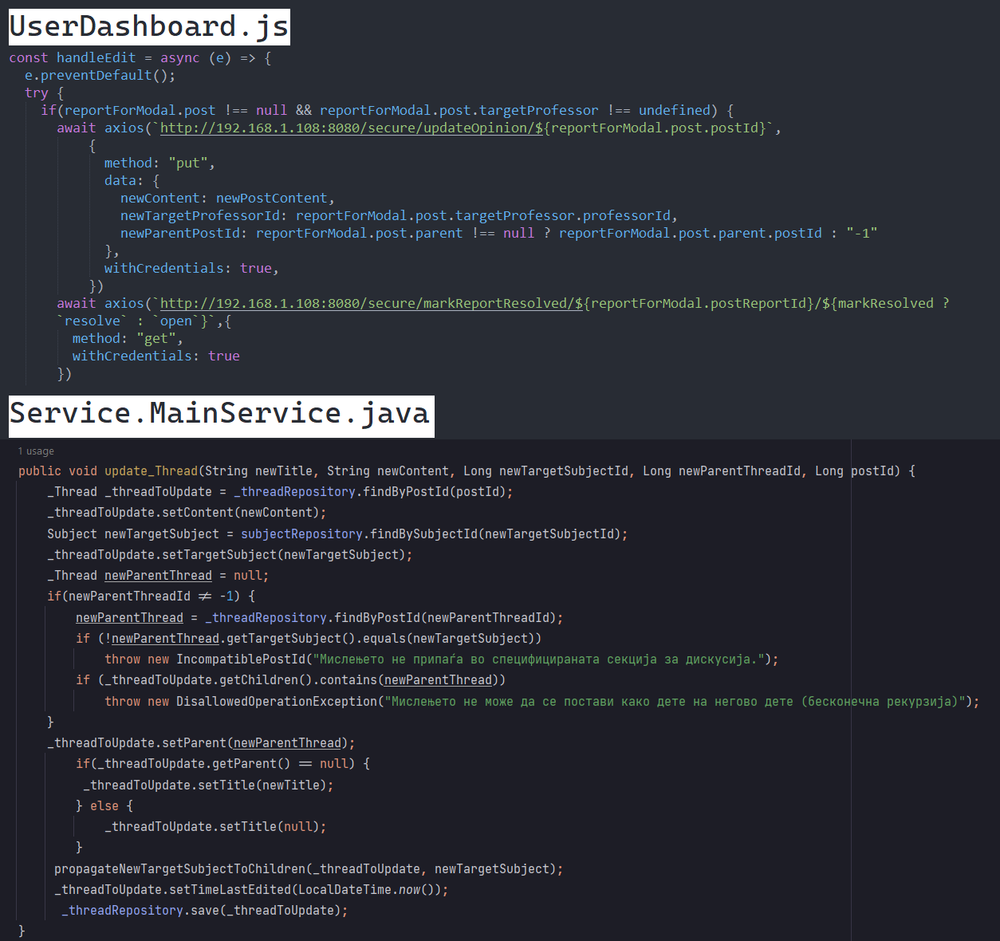Click the setTimeLastEdited method call
Viewport: 1000px width, 941px height.
point(230,890)
